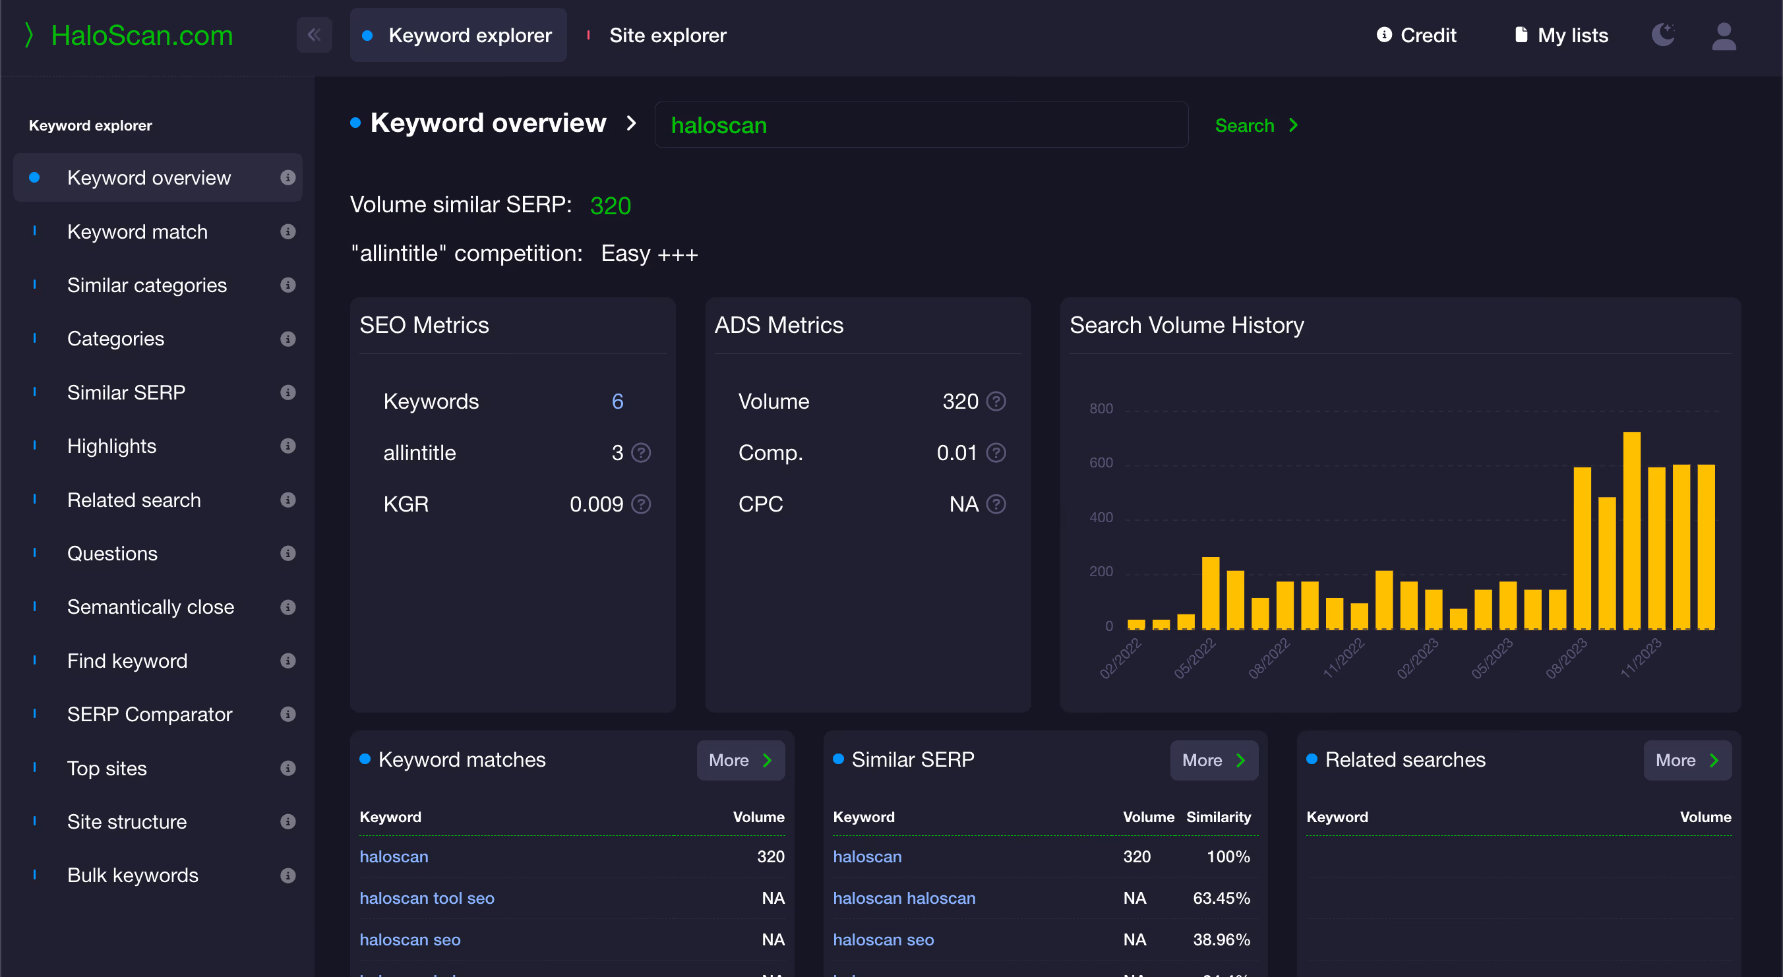The height and width of the screenshot is (977, 1783).
Task: Switch to Keyword explorer tab
Action: (x=458, y=36)
